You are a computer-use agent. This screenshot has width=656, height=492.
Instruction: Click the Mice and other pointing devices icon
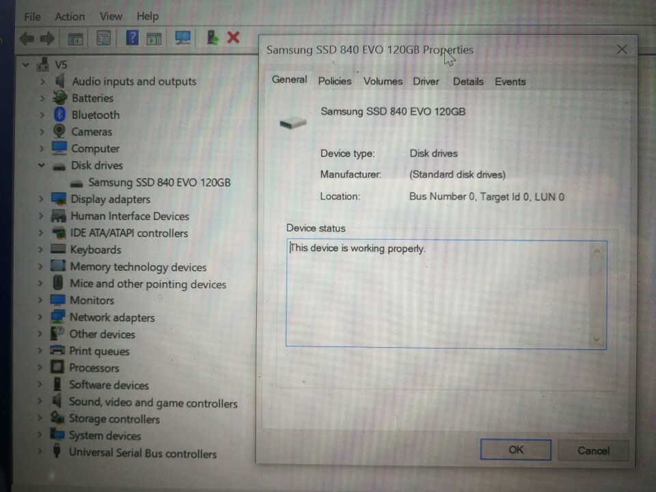[x=57, y=283]
